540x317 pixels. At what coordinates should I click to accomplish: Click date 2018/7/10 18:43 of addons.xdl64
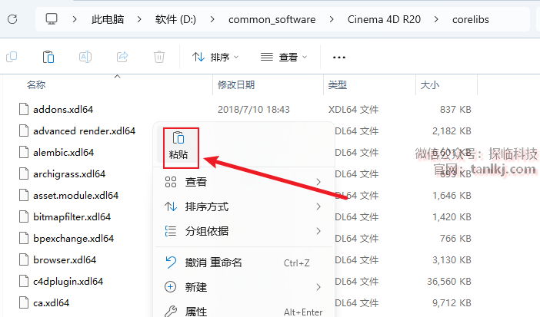pos(254,109)
